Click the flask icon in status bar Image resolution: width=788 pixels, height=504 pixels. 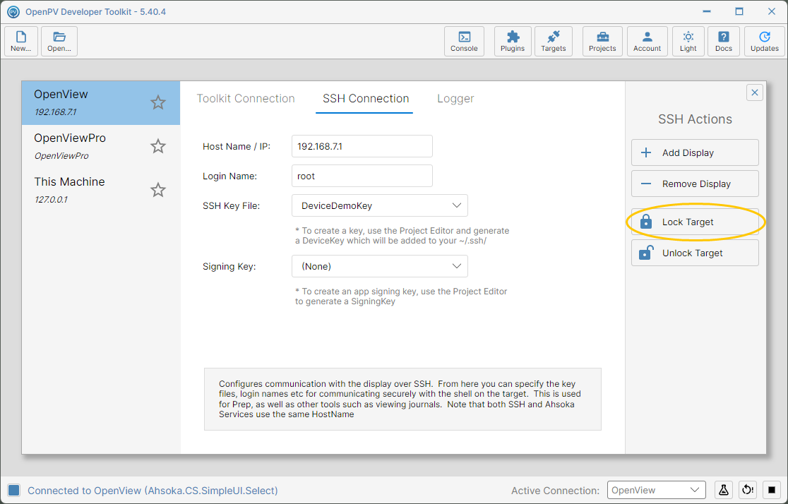(x=724, y=490)
